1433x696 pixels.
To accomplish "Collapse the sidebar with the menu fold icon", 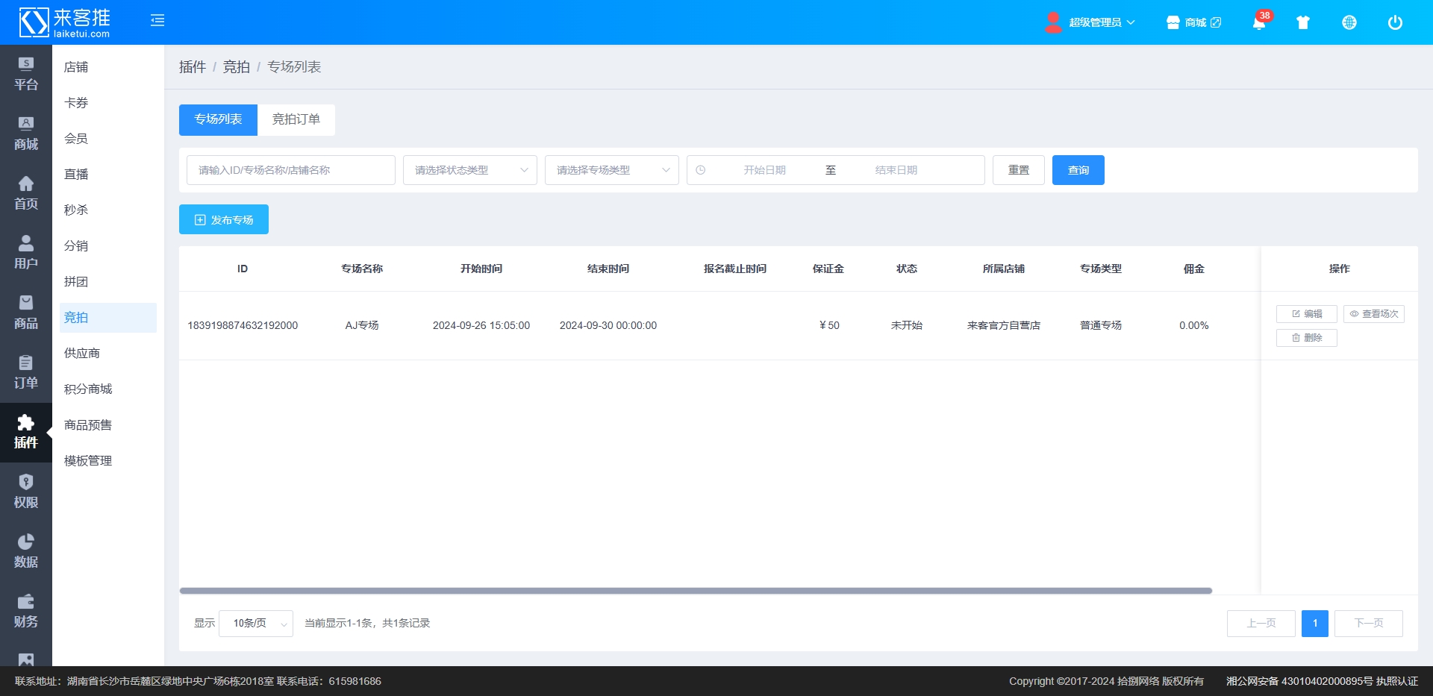I will pyautogui.click(x=157, y=21).
